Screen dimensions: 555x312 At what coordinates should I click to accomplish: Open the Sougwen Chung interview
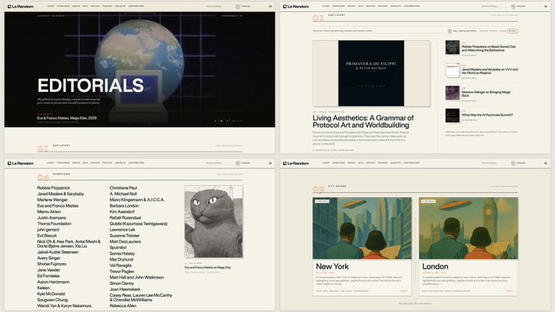[52, 300]
